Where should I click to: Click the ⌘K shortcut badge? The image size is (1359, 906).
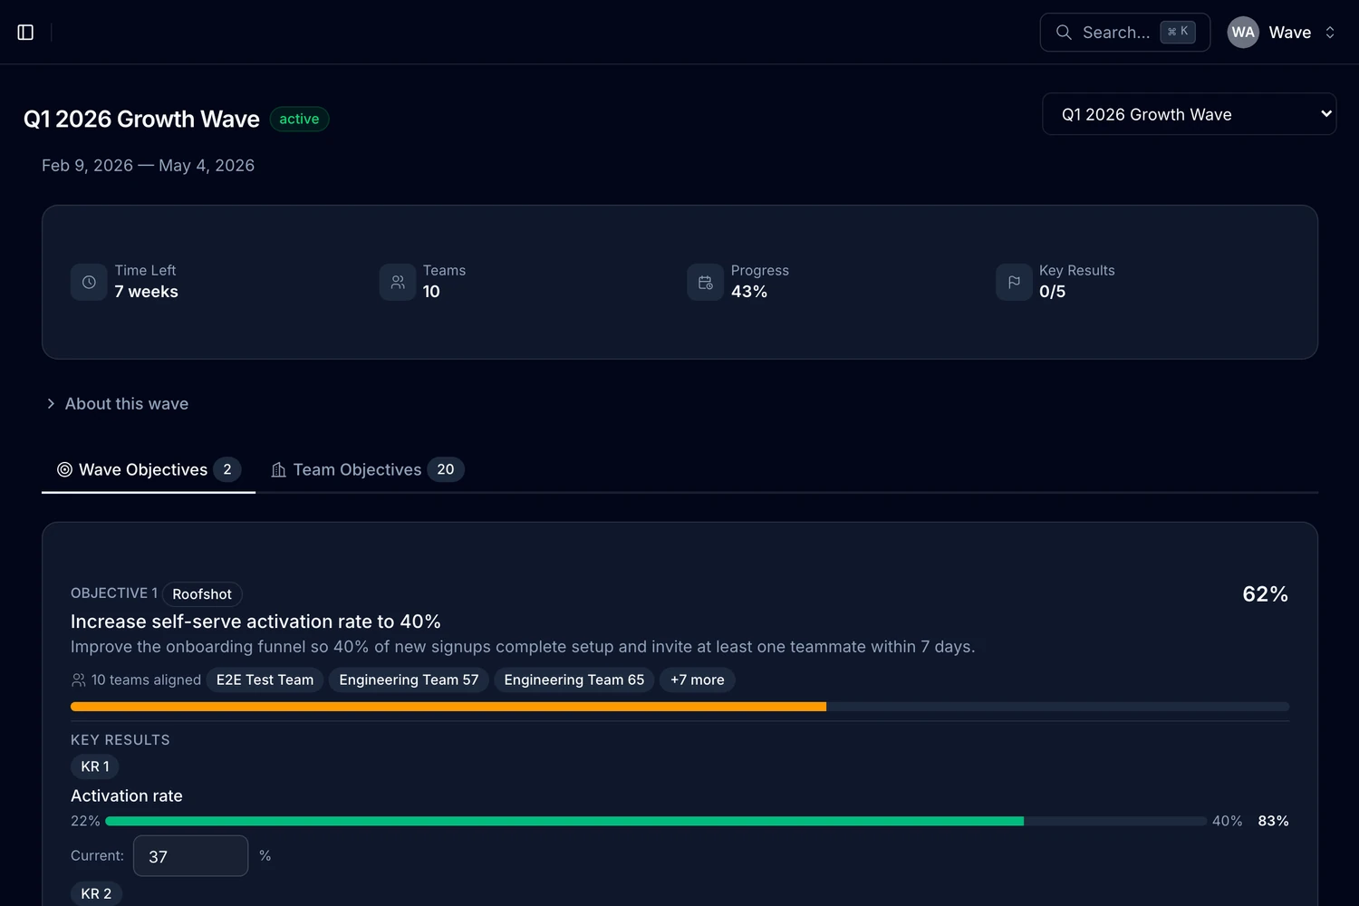[1178, 32]
